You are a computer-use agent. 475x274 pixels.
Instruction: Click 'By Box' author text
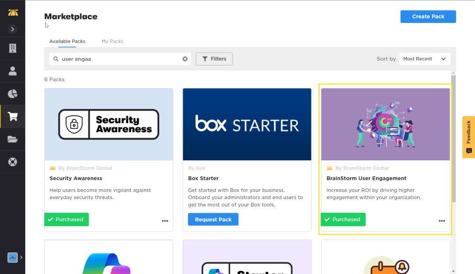[197, 168]
